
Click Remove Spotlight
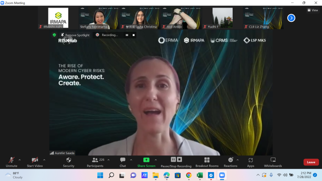77,35
